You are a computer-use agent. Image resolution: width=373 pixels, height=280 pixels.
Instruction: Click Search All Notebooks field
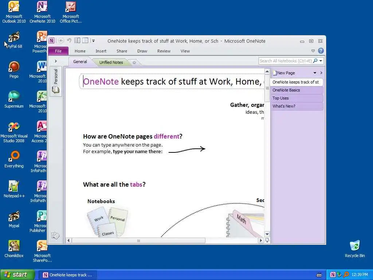tap(286, 61)
